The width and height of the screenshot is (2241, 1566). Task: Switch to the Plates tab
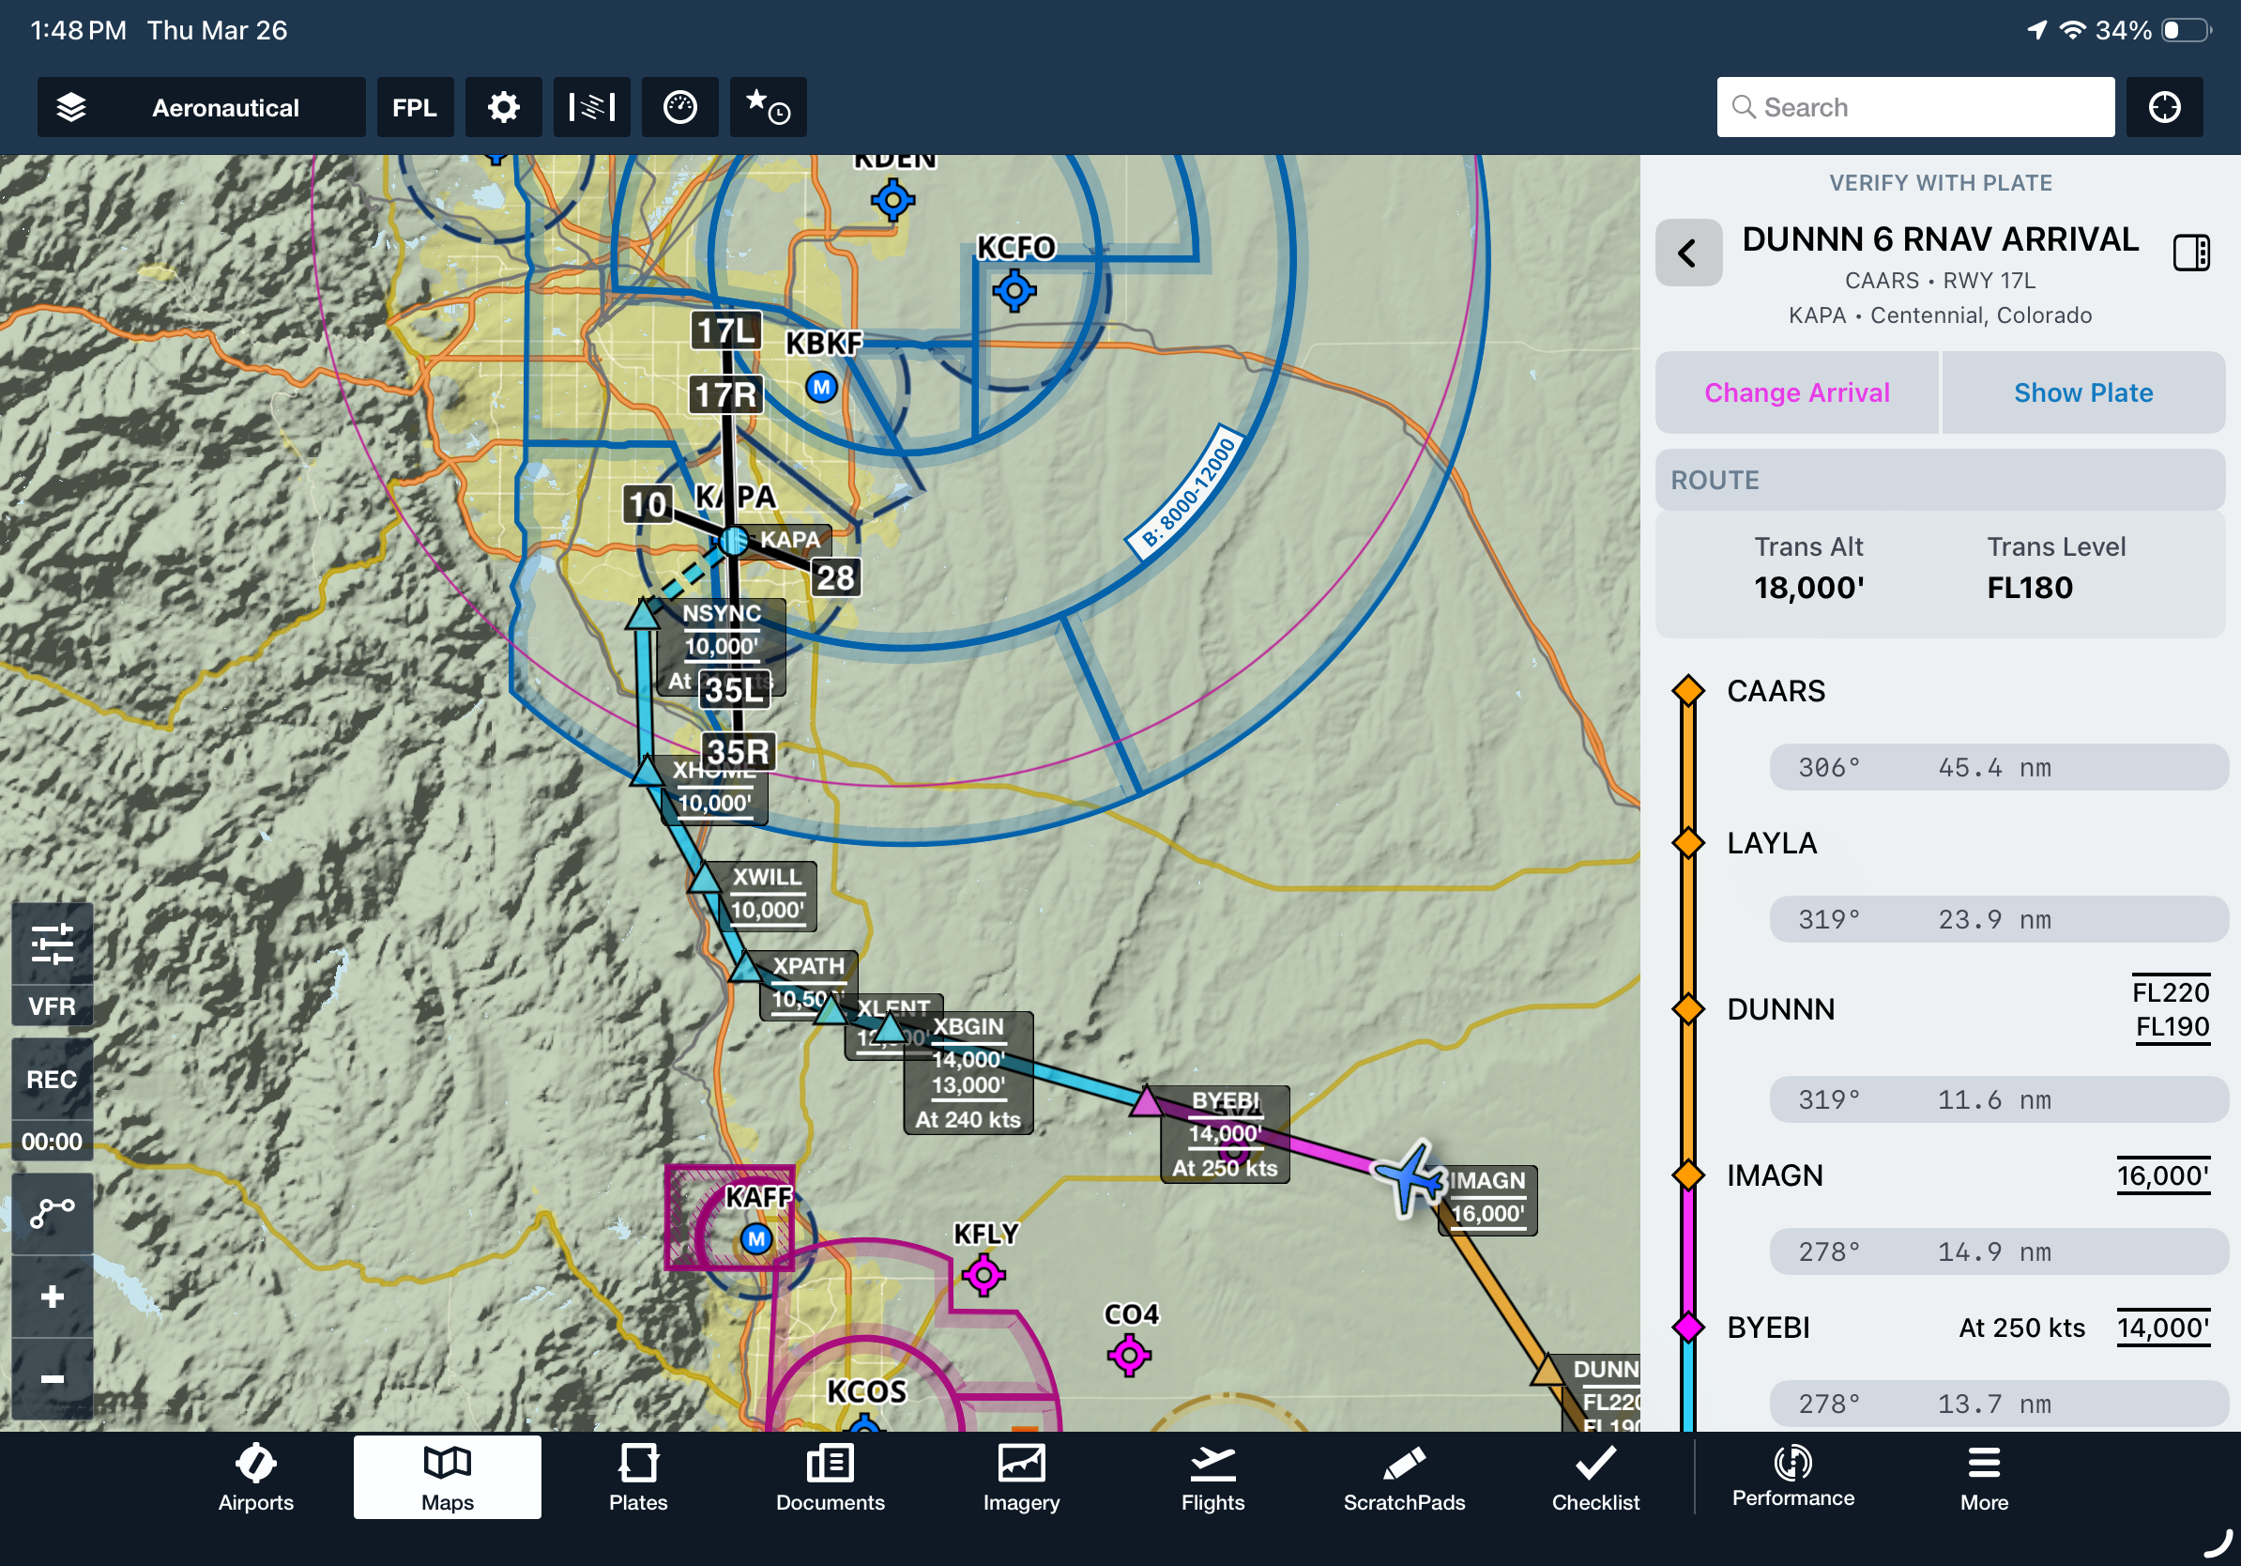click(x=637, y=1478)
